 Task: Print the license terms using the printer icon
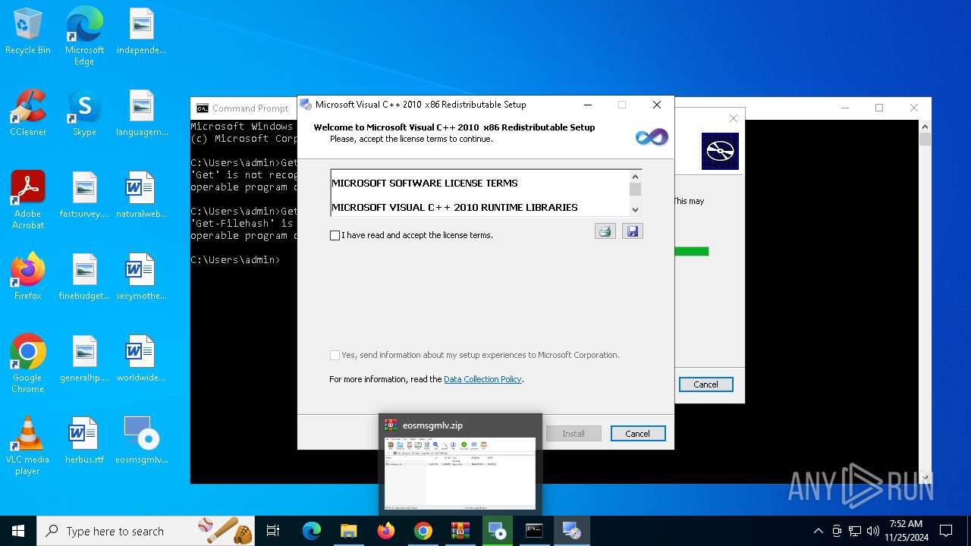(x=605, y=231)
